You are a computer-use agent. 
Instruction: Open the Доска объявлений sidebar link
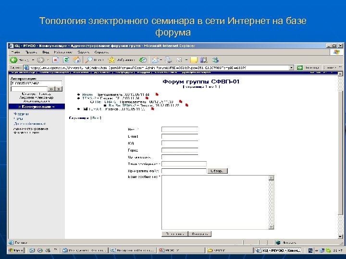click(30, 124)
